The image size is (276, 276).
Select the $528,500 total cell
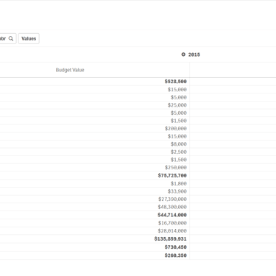click(x=176, y=82)
